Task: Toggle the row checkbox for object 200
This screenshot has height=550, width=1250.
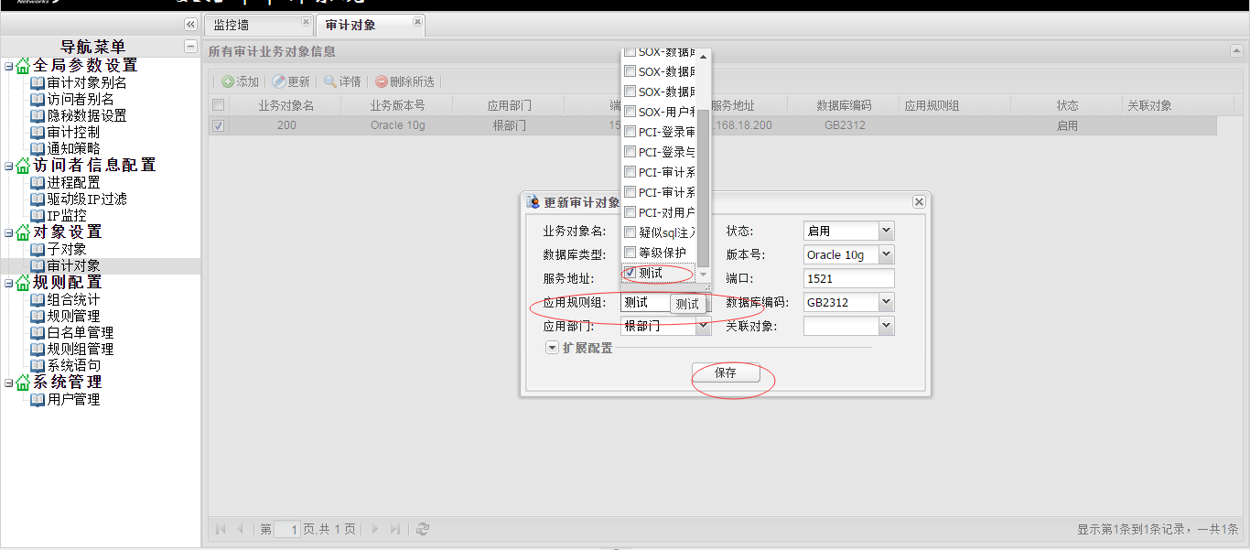Action: click(218, 125)
